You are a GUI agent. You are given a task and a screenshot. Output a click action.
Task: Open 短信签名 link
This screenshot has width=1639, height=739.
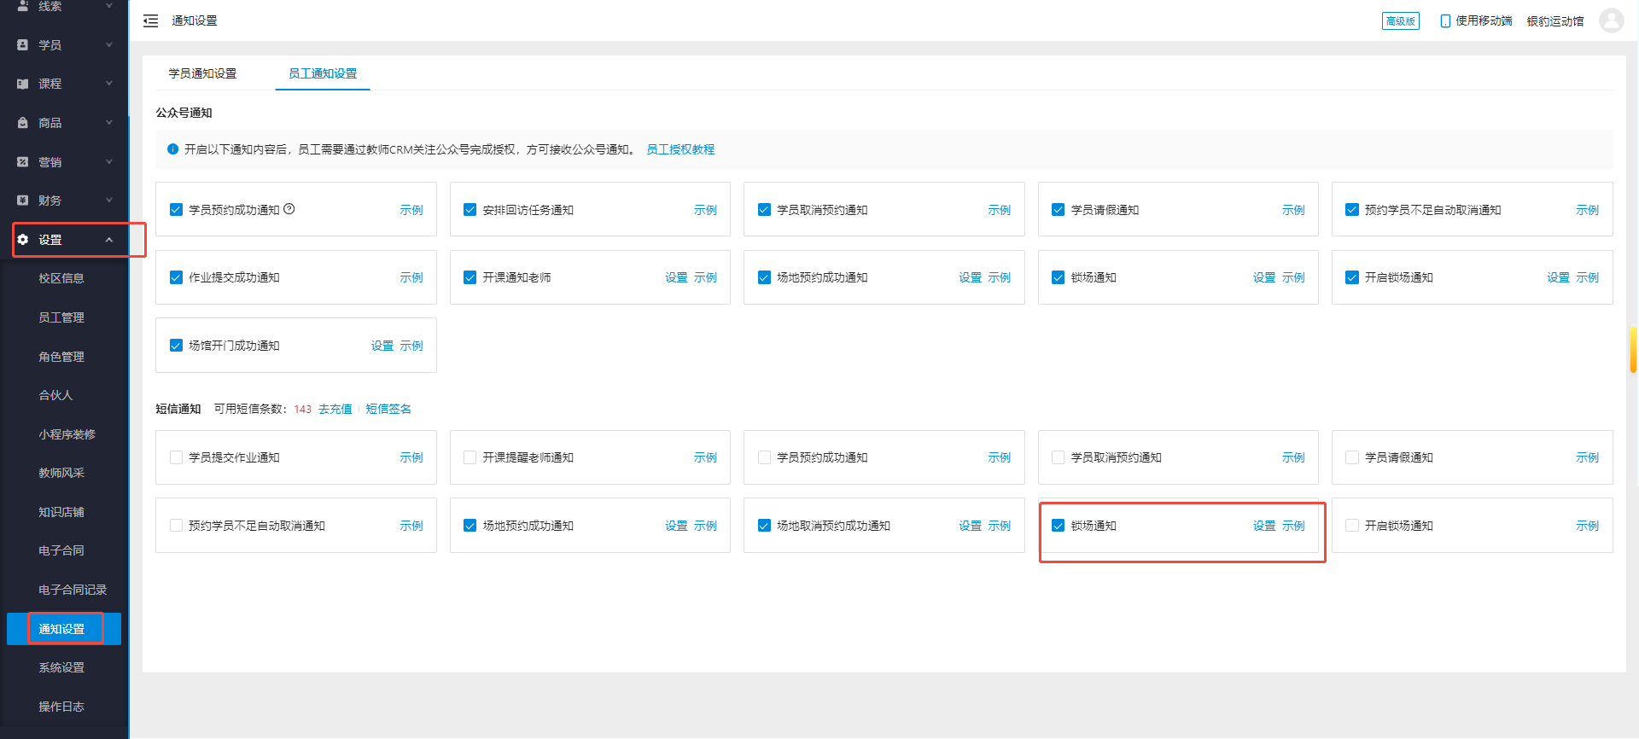coord(388,409)
